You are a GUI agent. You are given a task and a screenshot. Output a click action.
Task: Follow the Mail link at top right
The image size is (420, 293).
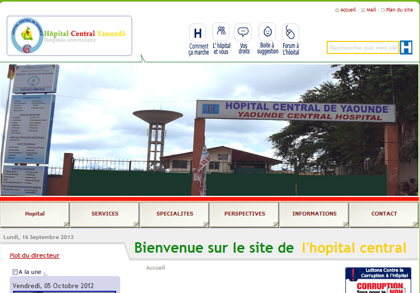tap(371, 10)
